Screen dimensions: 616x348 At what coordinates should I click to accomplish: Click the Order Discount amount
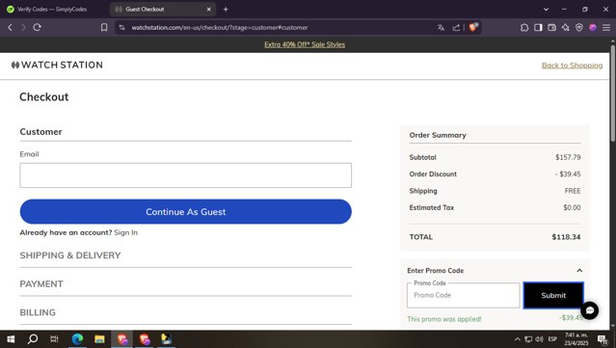pos(568,174)
